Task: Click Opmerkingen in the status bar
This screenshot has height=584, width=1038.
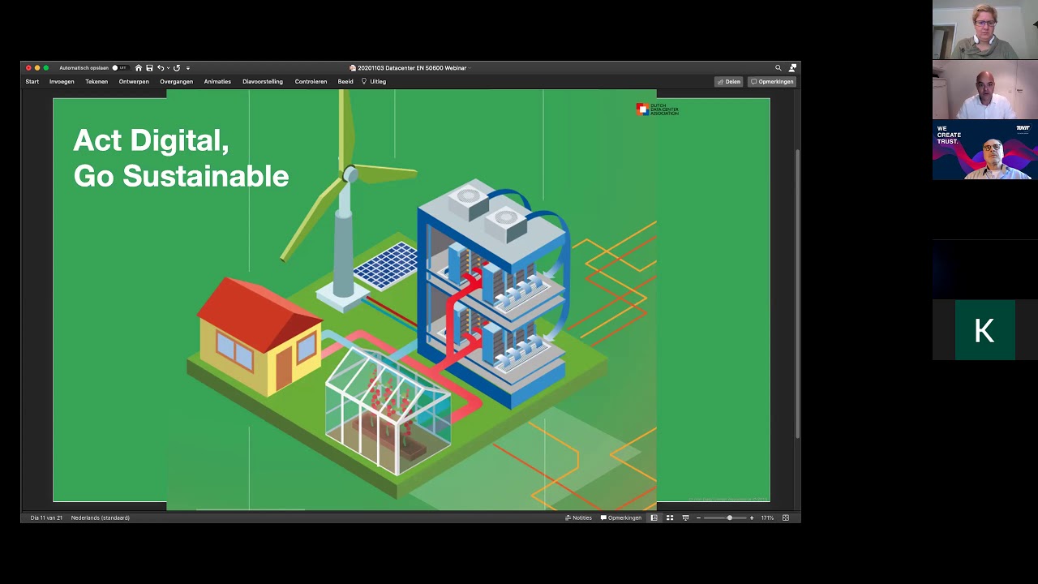Action: (x=621, y=517)
